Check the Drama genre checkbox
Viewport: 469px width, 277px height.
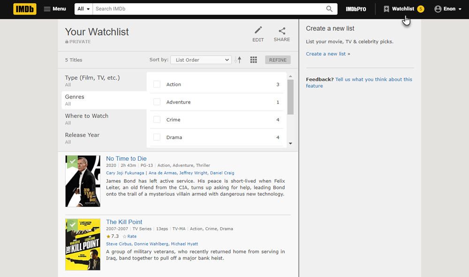click(x=157, y=137)
